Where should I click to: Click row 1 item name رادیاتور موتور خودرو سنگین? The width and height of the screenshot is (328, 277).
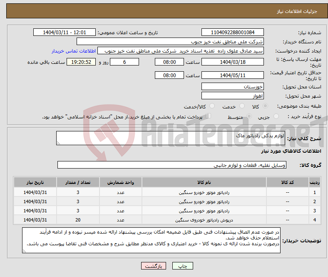204,192
